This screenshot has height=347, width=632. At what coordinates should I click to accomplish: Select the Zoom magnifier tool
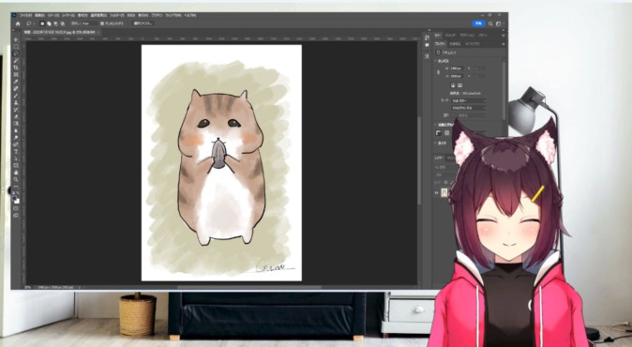pos(16,180)
